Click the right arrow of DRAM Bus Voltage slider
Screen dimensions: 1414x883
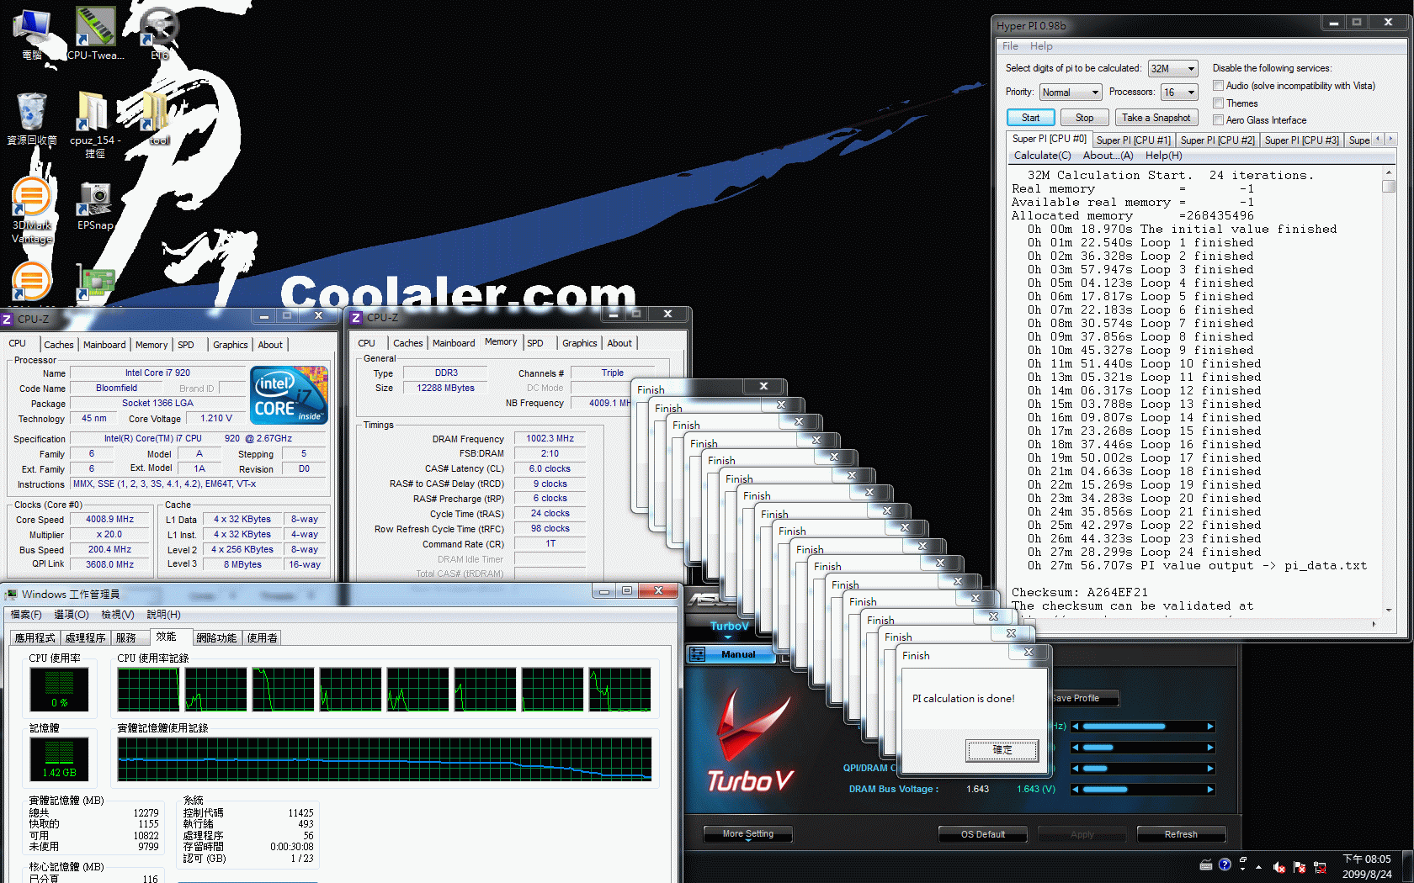(x=1210, y=790)
